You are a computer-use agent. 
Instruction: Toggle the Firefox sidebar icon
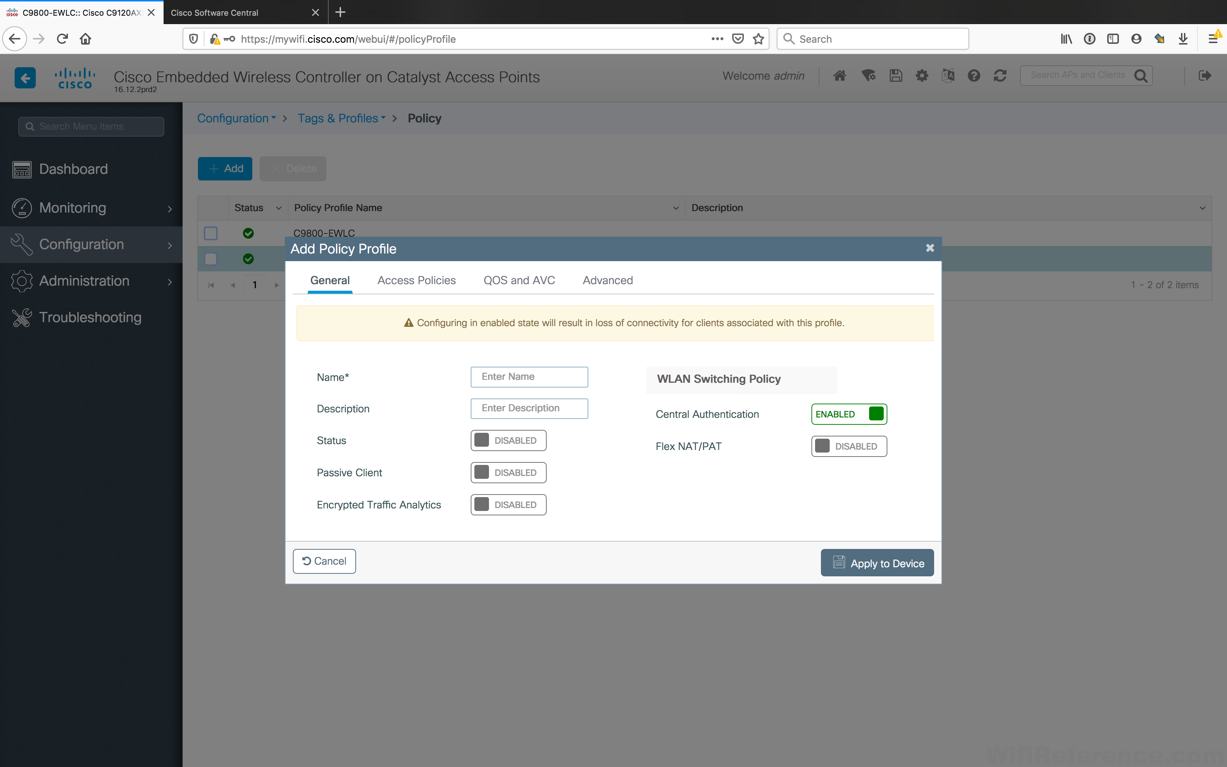pos(1113,39)
